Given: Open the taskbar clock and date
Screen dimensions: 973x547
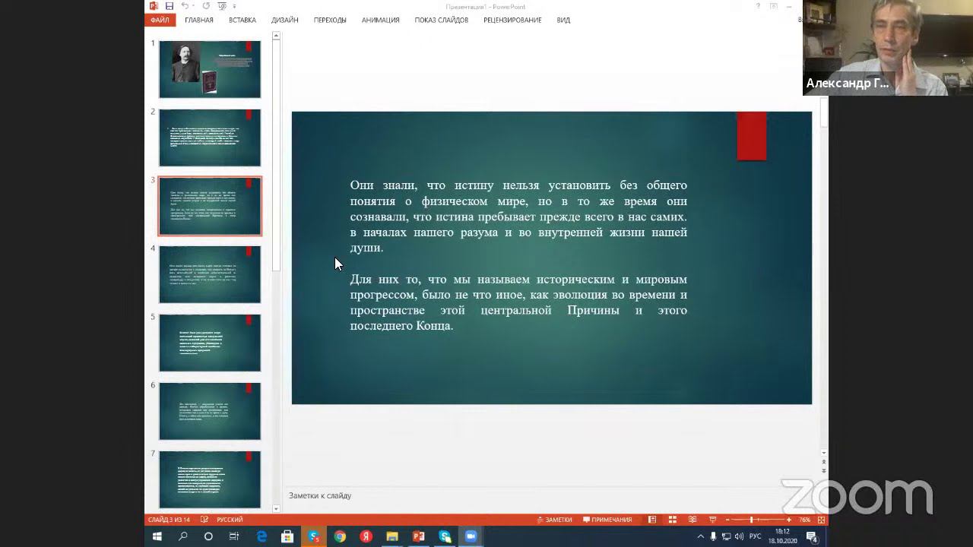Looking at the screenshot, I should coord(782,536).
